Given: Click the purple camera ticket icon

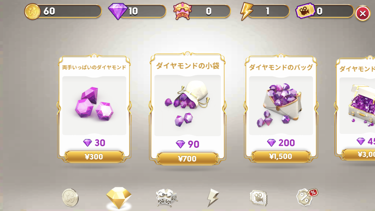Looking at the screenshot, I should pos(305,11).
